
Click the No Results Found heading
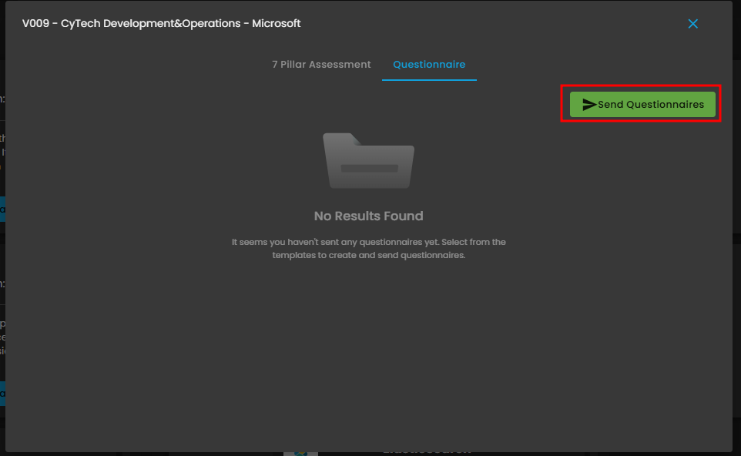click(368, 216)
